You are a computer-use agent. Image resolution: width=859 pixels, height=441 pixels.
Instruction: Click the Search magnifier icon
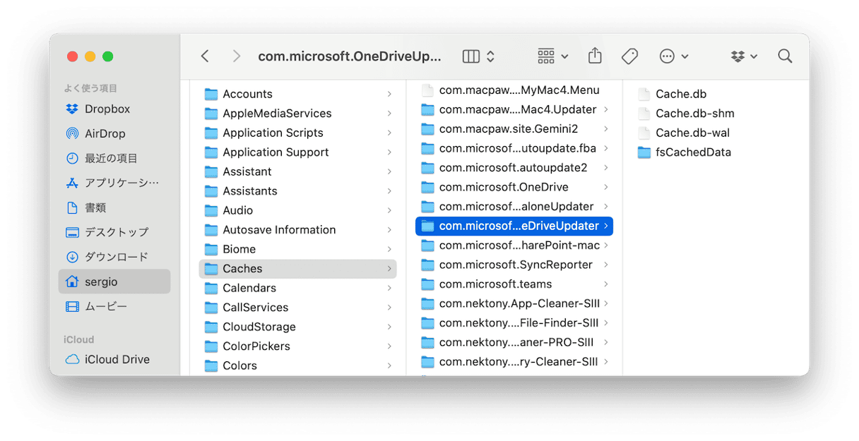point(784,56)
